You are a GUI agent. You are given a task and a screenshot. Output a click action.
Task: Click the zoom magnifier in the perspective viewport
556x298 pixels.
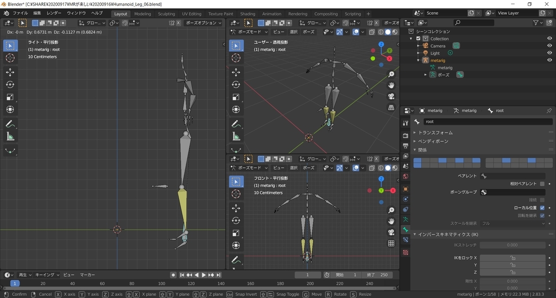pyautogui.click(x=392, y=74)
